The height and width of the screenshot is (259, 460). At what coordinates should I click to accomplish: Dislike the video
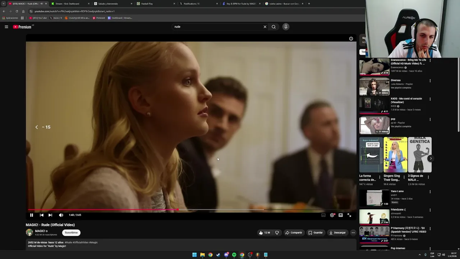point(277,233)
